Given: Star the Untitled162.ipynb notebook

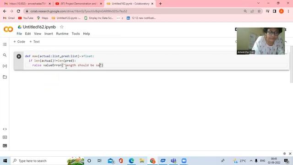Looking at the screenshot, I should click(x=62, y=27).
